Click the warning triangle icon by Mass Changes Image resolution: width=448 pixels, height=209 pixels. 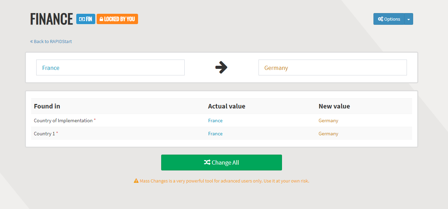136,181
